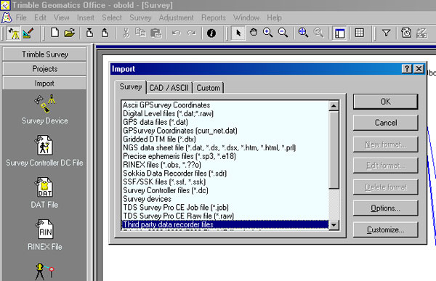Click the funnel filter icon
The height and width of the screenshot is (281, 436).
coord(386,33)
